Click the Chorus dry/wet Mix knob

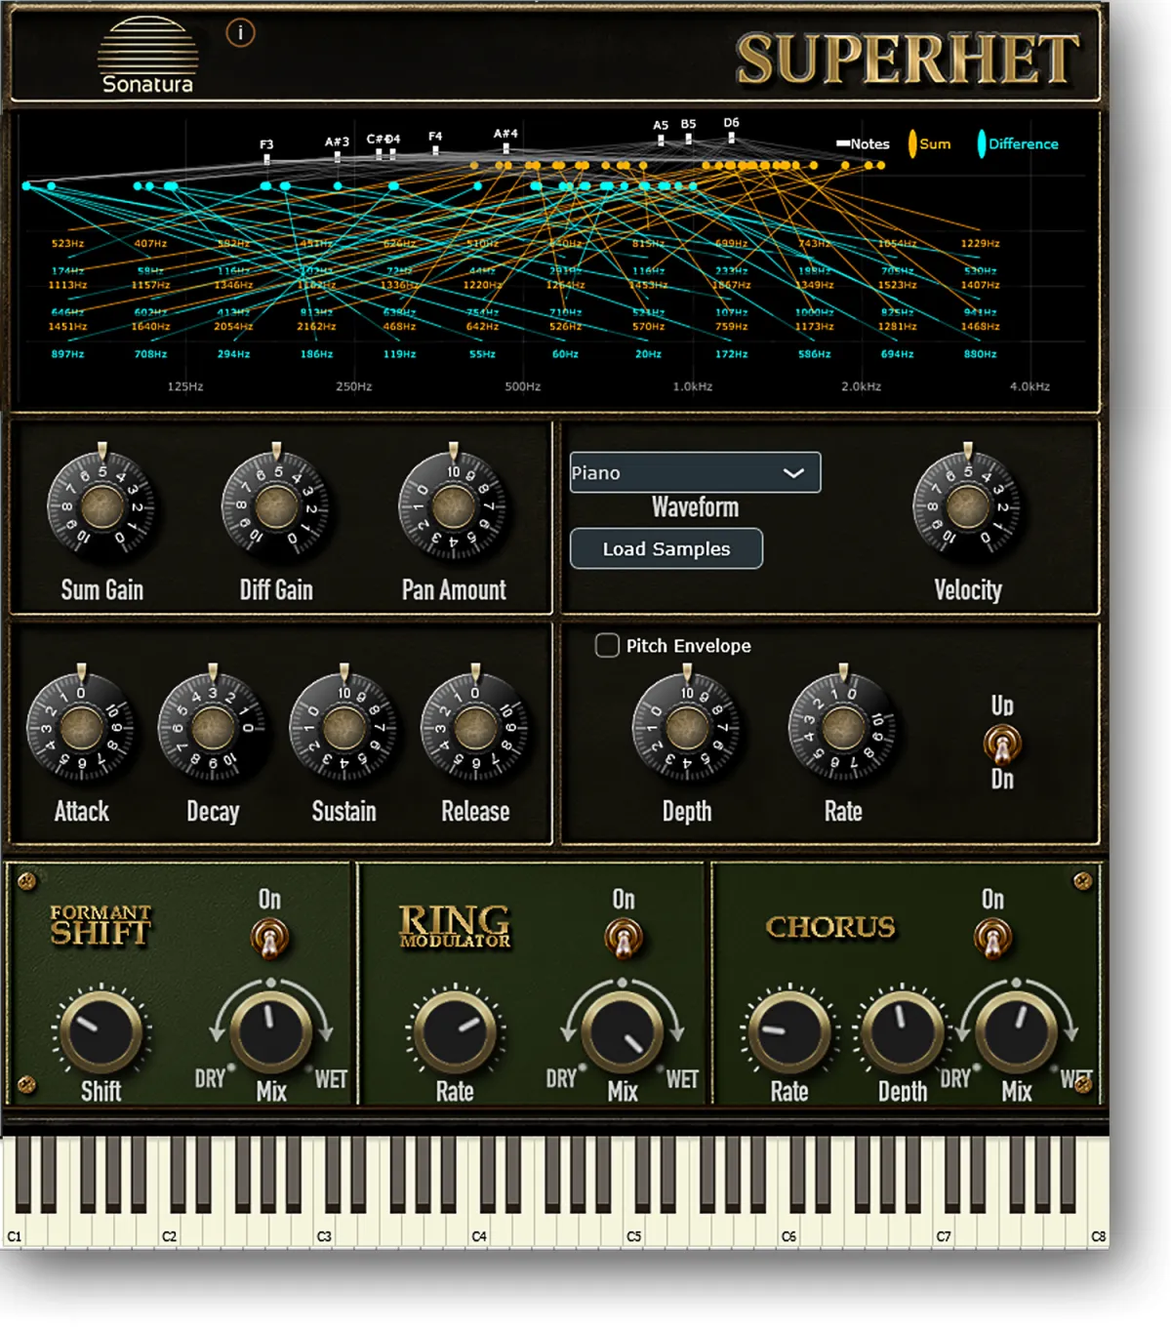1016,1031
